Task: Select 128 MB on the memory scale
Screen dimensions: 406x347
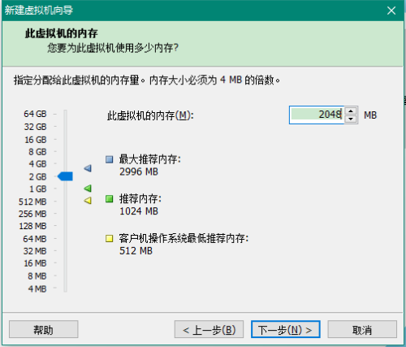Action: [x=32, y=226]
